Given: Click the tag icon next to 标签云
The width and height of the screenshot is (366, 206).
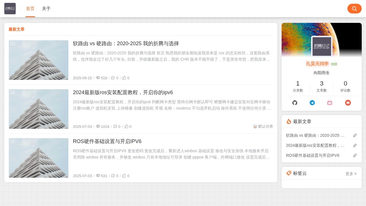Looking at the screenshot, I should point(289,173).
